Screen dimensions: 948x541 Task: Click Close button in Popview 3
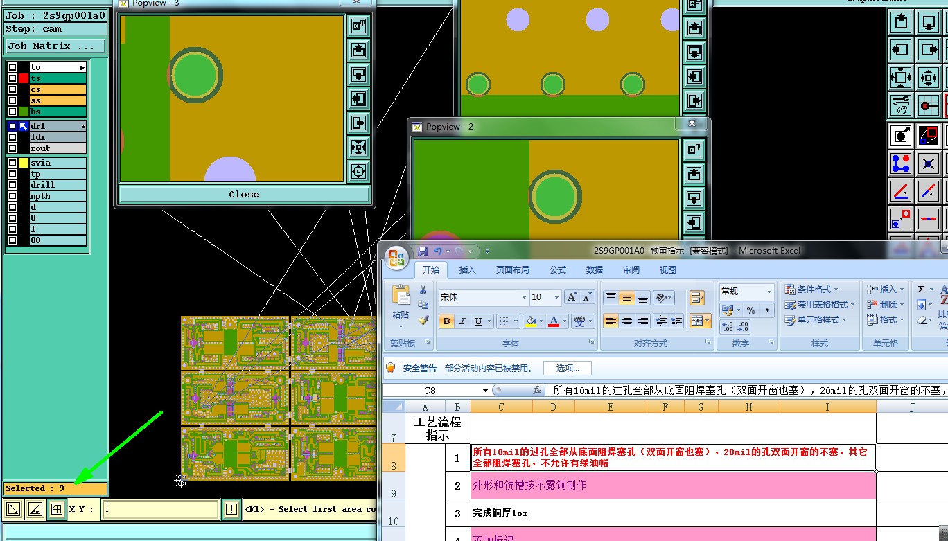pyautogui.click(x=244, y=195)
